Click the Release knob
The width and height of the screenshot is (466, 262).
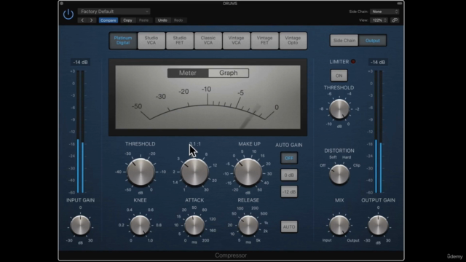(248, 225)
